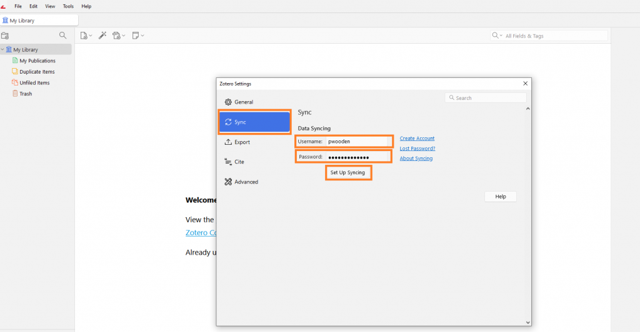Follow the Create Account link
Screen dimensions: 640x332
coord(417,139)
